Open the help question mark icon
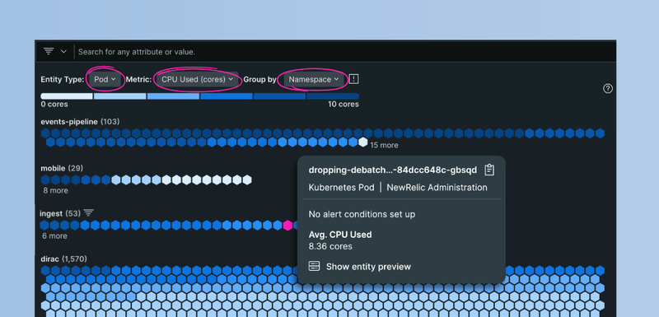This screenshot has width=659, height=317. click(x=608, y=89)
